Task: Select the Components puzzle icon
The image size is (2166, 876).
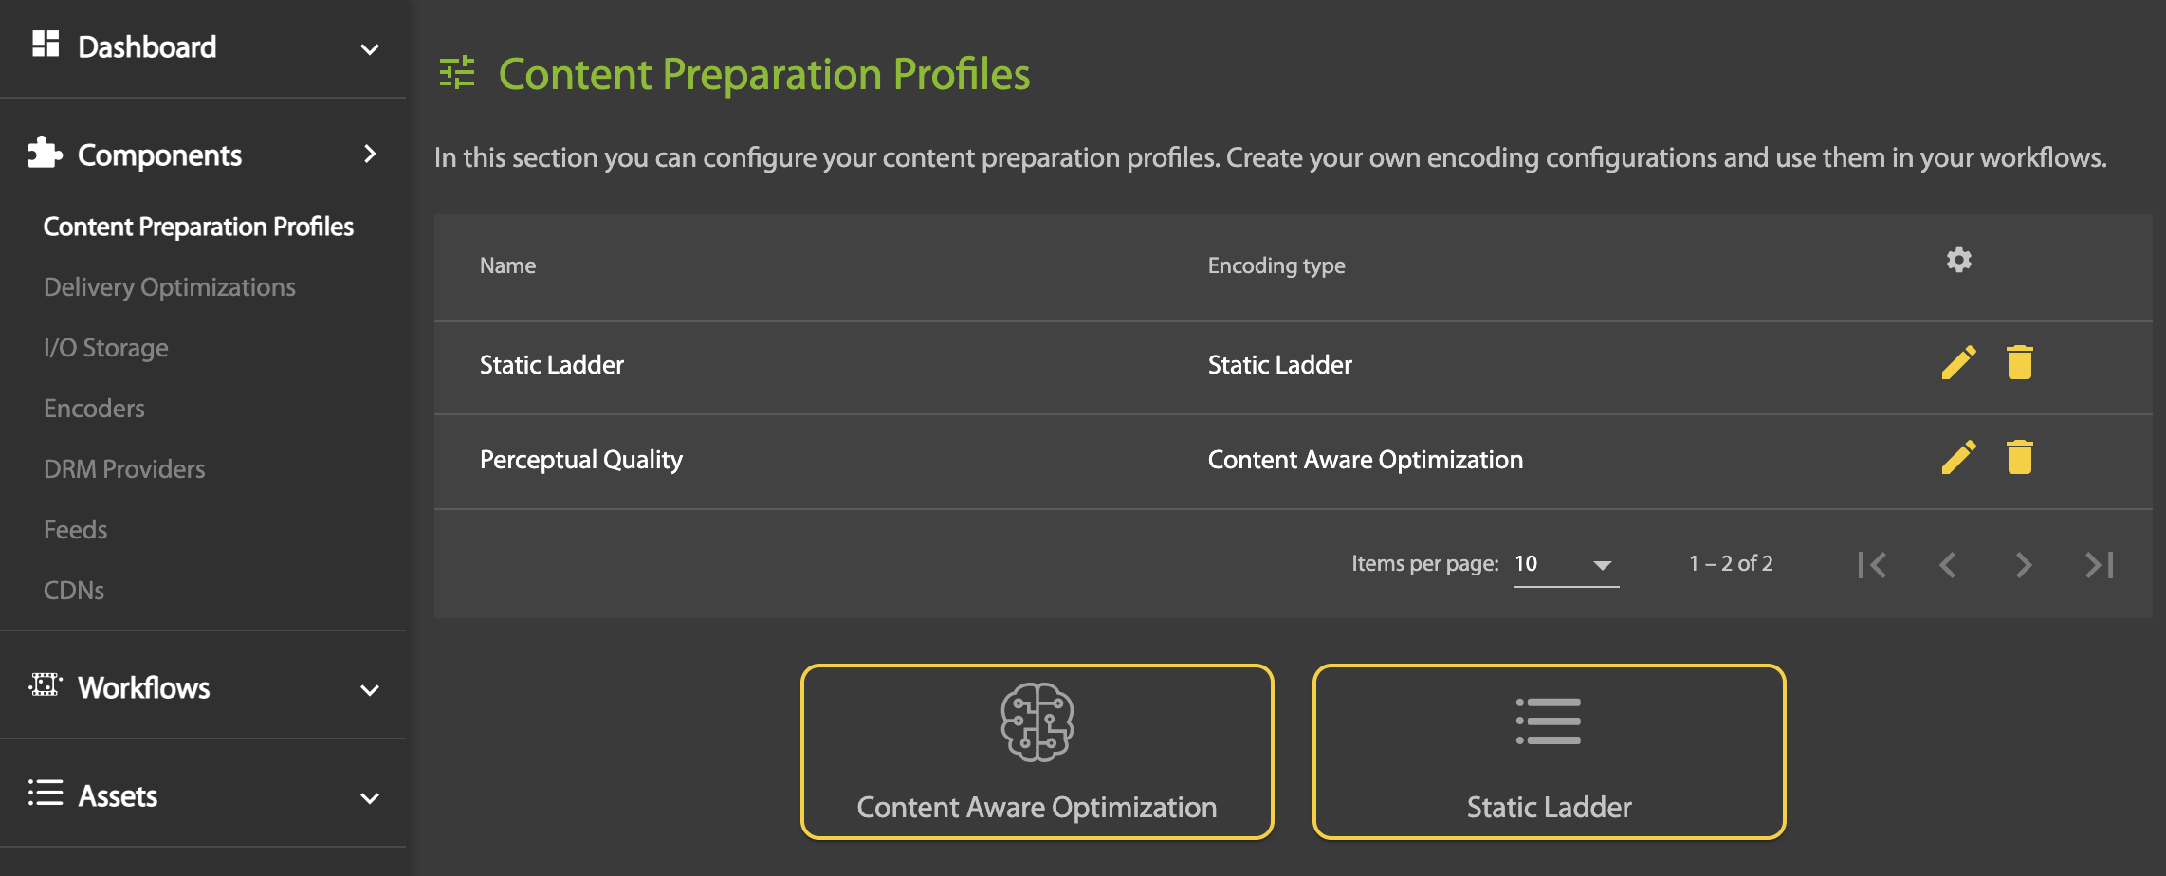Action: coord(43,154)
